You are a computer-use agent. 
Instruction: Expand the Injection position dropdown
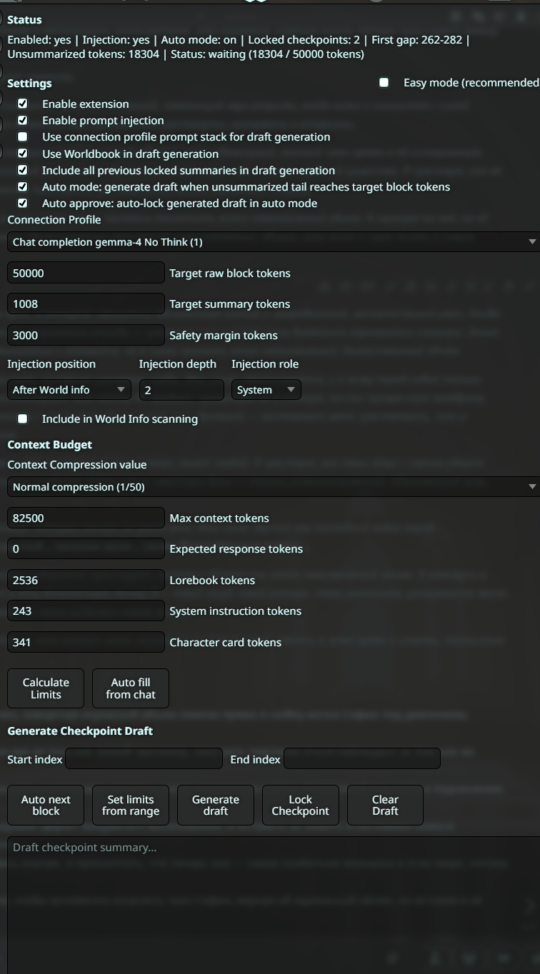[69, 390]
